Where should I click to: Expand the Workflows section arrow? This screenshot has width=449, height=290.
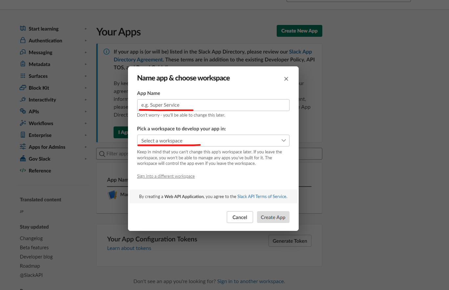click(x=86, y=123)
